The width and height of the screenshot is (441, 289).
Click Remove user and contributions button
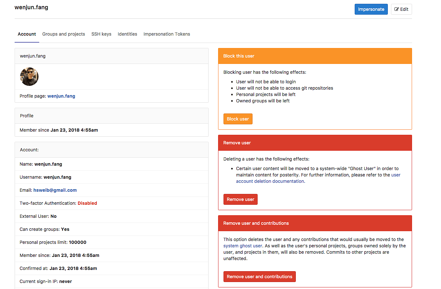point(259,277)
